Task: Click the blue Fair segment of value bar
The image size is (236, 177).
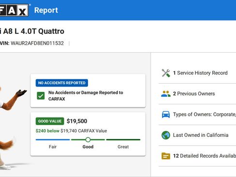Action: (x=53, y=140)
